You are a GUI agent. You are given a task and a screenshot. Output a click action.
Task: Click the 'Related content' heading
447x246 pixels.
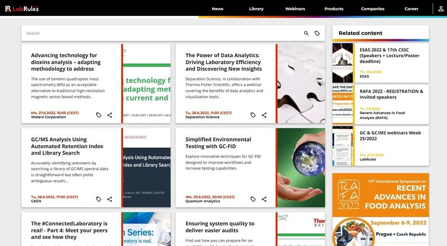360,33
